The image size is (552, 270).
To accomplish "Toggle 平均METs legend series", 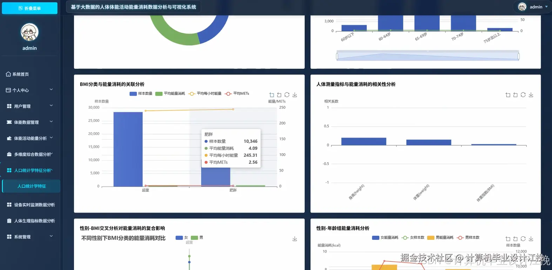I will pyautogui.click(x=237, y=94).
